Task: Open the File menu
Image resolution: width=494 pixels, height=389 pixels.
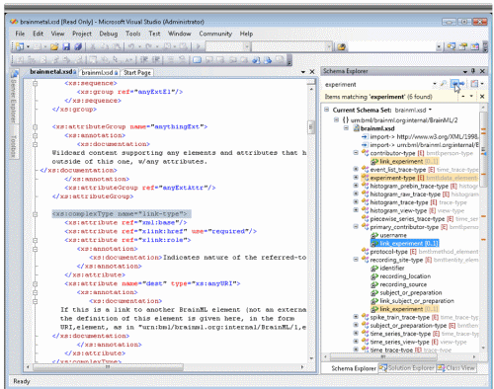Action: 20,34
